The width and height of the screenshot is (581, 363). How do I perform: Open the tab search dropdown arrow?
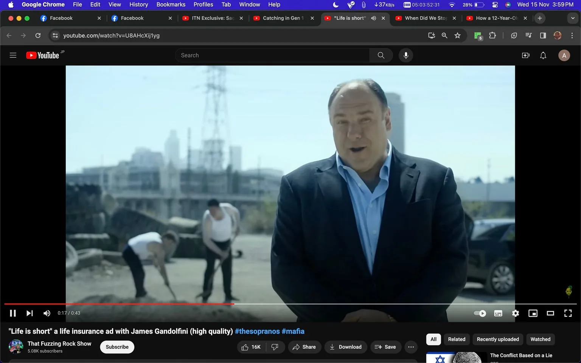pos(572,18)
